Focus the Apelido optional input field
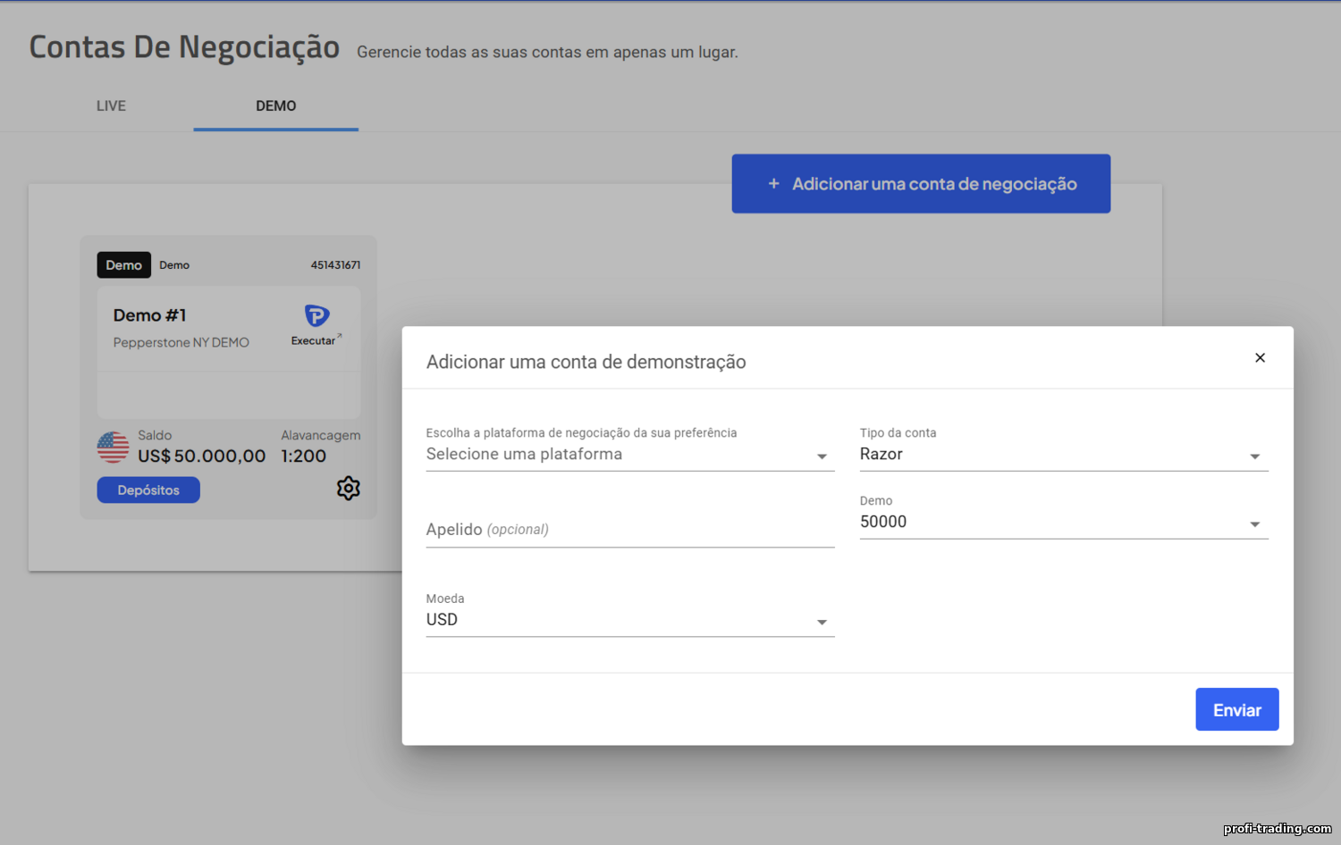Screen dimensions: 1341x845 630,530
